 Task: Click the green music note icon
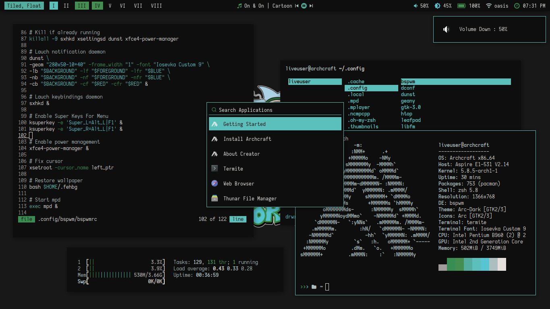[x=239, y=6]
